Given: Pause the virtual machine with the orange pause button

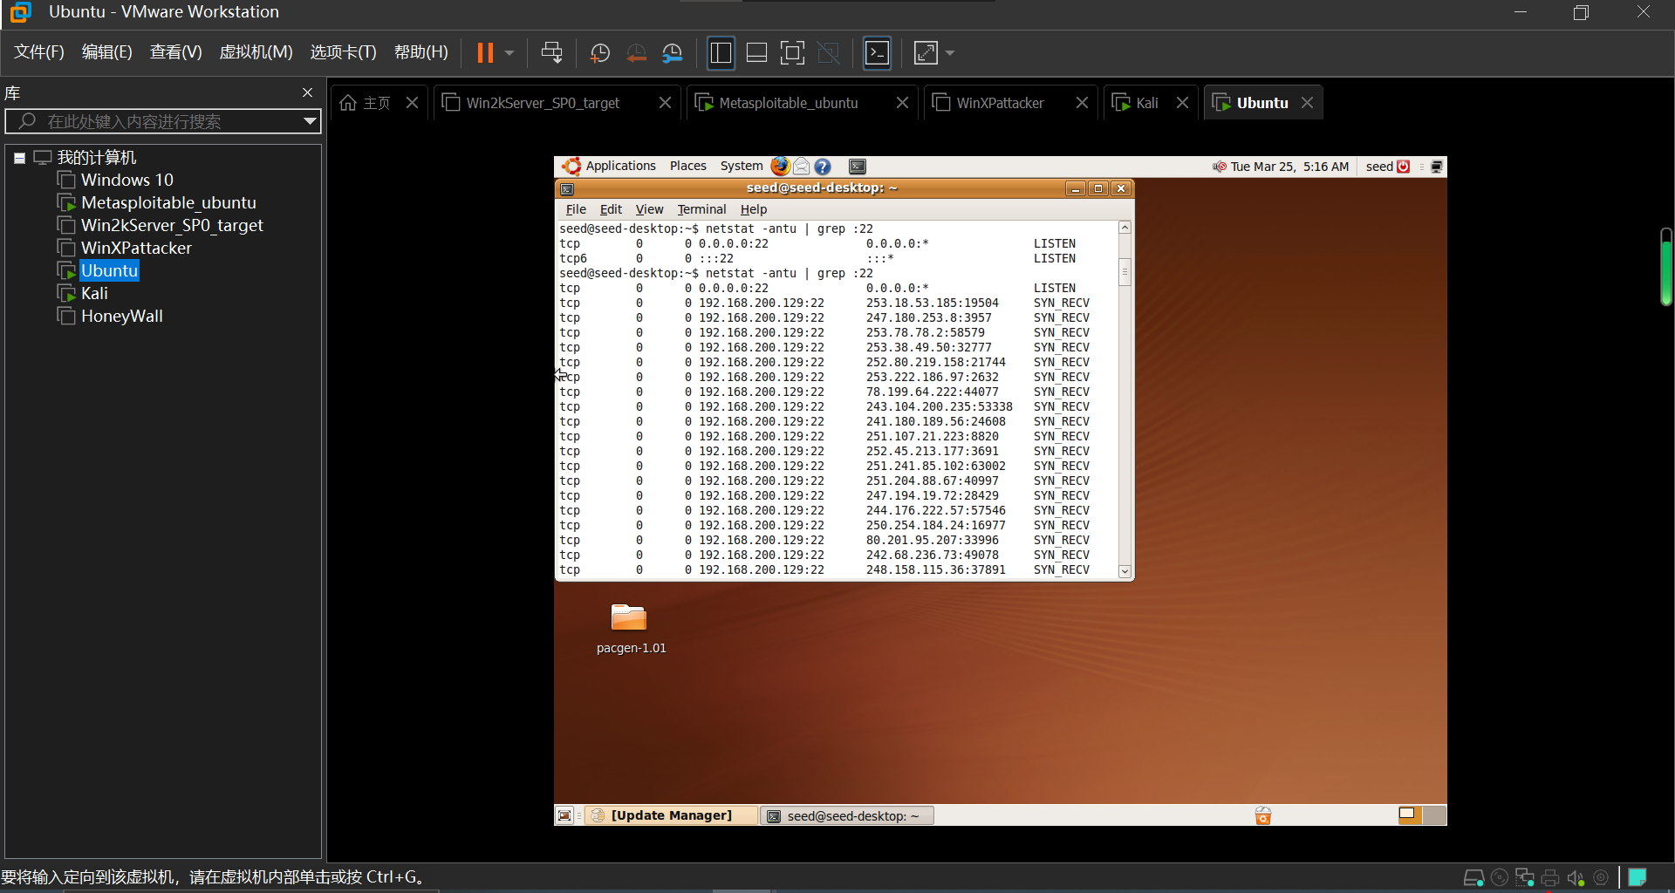Looking at the screenshot, I should [485, 53].
